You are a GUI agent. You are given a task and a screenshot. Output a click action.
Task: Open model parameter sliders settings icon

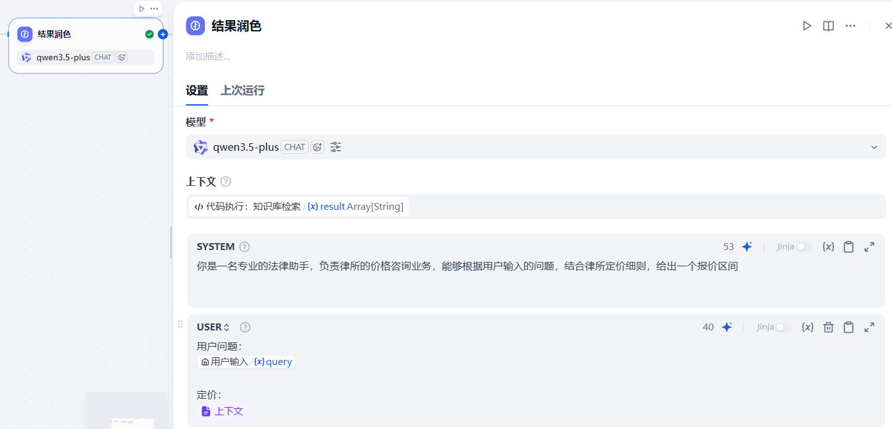tap(336, 147)
